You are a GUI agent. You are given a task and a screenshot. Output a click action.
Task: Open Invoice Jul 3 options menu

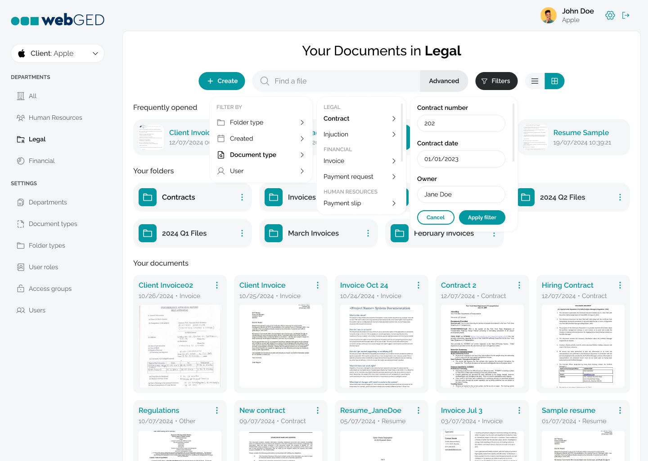point(519,411)
